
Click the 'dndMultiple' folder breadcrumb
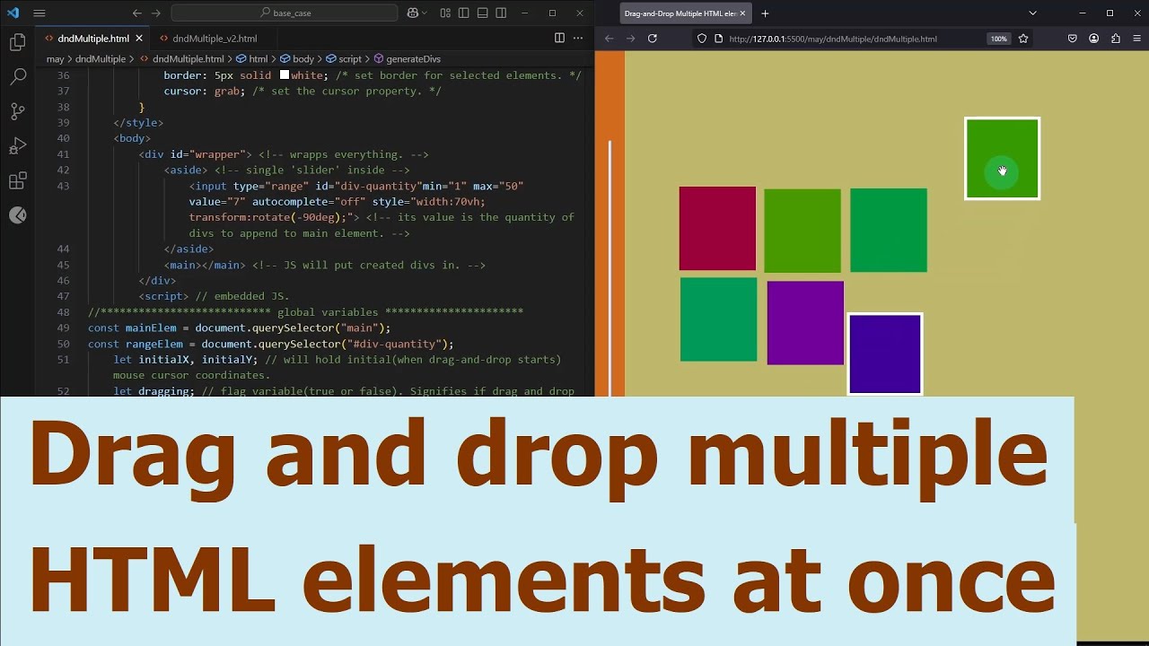coord(101,59)
